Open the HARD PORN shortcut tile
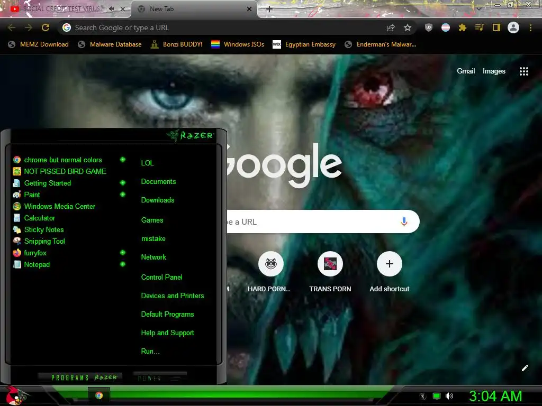 click(271, 272)
